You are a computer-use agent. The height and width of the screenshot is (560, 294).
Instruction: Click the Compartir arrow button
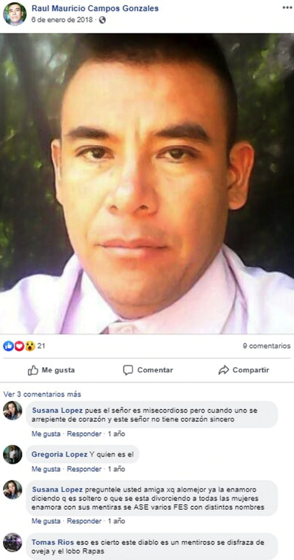pyautogui.click(x=243, y=370)
